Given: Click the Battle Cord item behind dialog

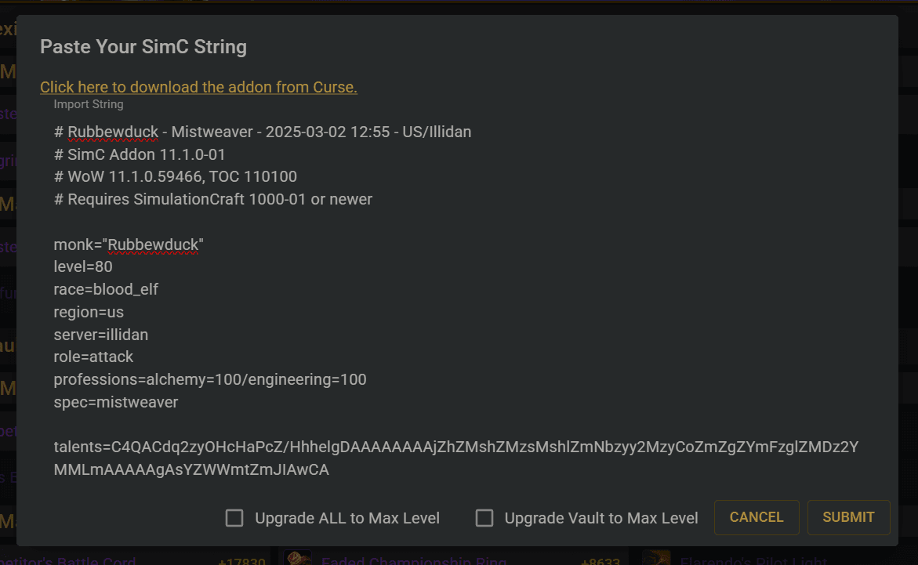Looking at the screenshot, I should pyautogui.click(x=68, y=560).
